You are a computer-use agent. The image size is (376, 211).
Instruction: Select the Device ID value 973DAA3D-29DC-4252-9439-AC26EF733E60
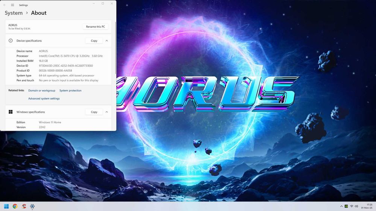click(x=66, y=66)
